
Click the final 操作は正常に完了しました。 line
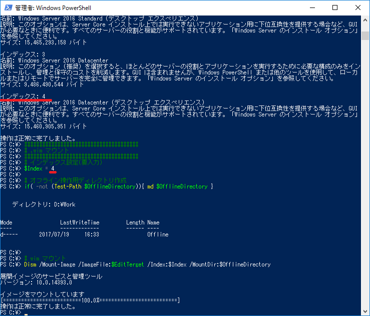click(38, 306)
